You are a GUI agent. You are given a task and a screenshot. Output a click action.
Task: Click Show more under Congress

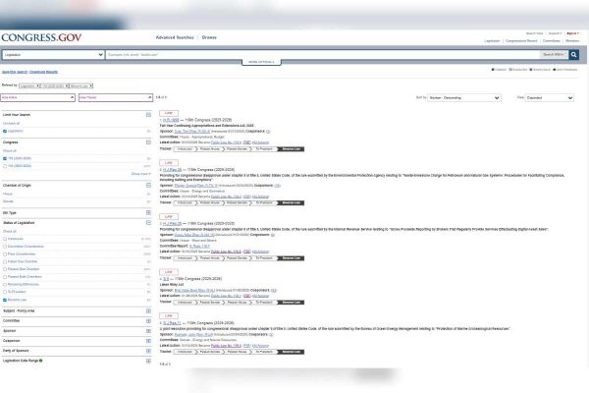[140, 174]
